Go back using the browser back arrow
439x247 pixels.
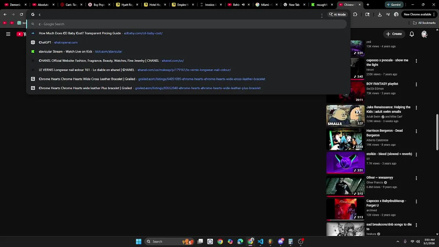(x=5, y=14)
